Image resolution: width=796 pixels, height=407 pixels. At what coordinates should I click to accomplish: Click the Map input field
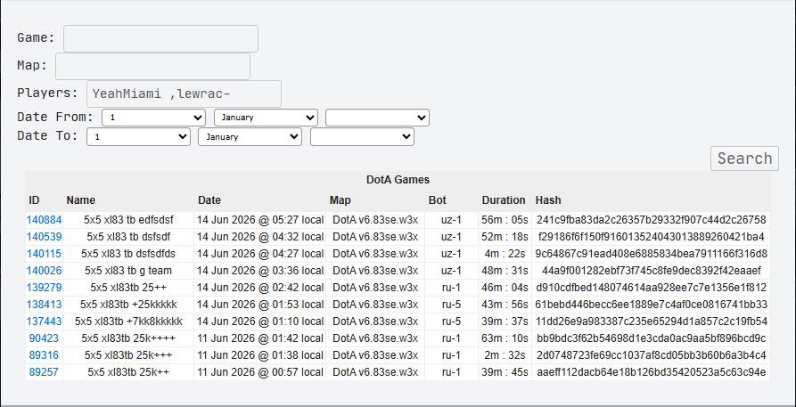[152, 66]
